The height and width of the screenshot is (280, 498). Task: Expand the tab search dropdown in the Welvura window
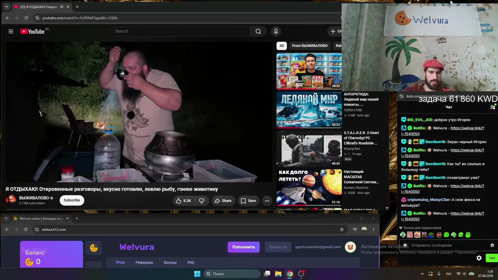pyautogui.click(x=6, y=219)
